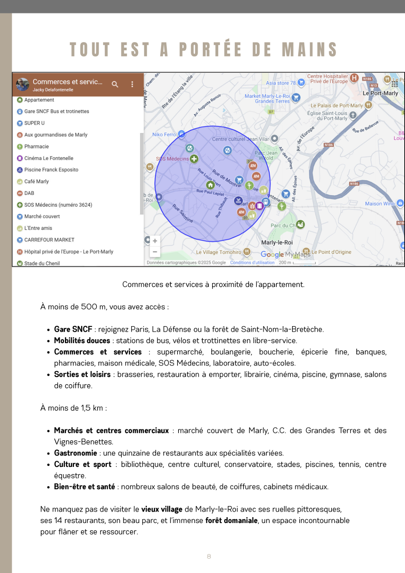Click the Église Saint-Louis cross marker
Image resolution: width=405 pixels, height=573 pixels.
[353, 115]
